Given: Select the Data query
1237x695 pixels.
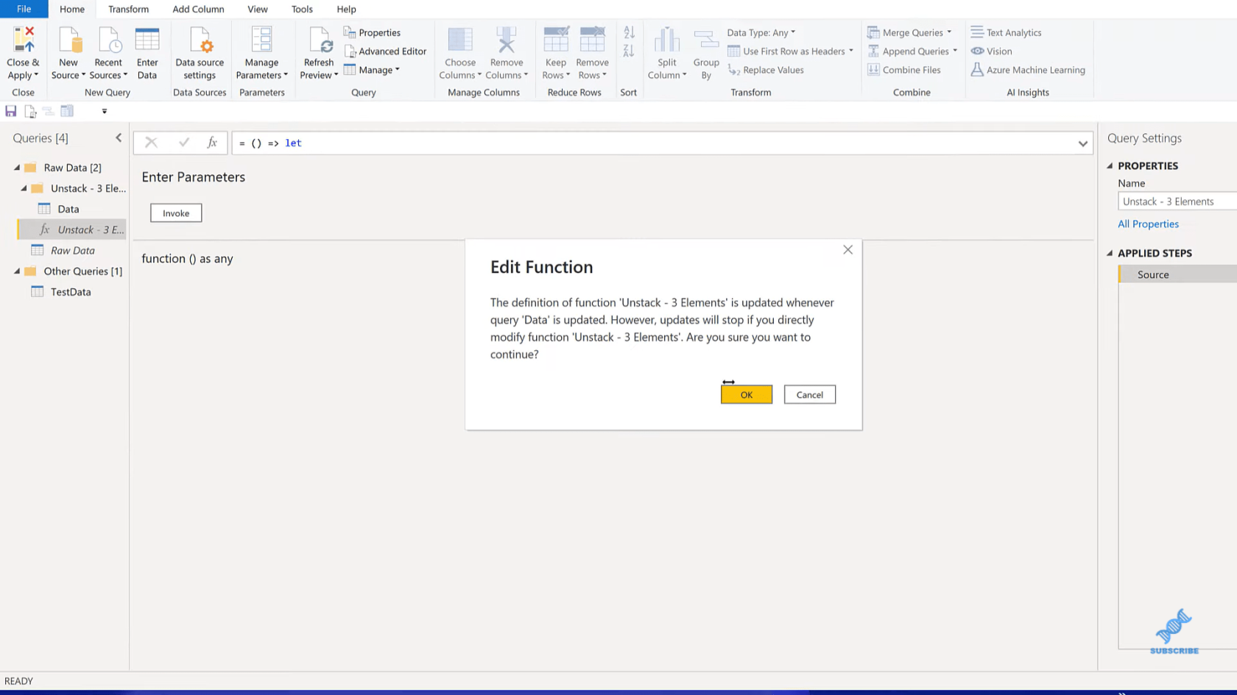Looking at the screenshot, I should coord(68,209).
